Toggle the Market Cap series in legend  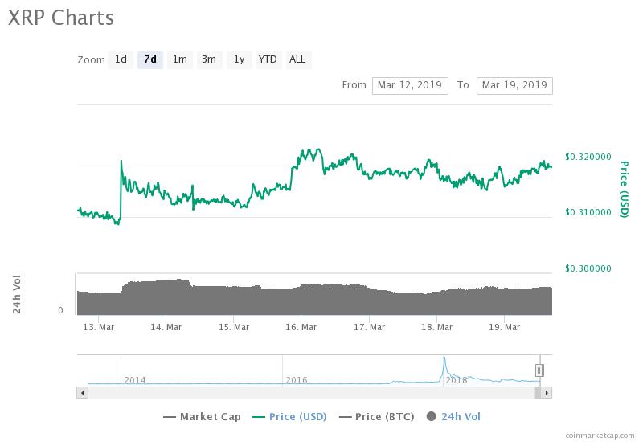(202, 417)
